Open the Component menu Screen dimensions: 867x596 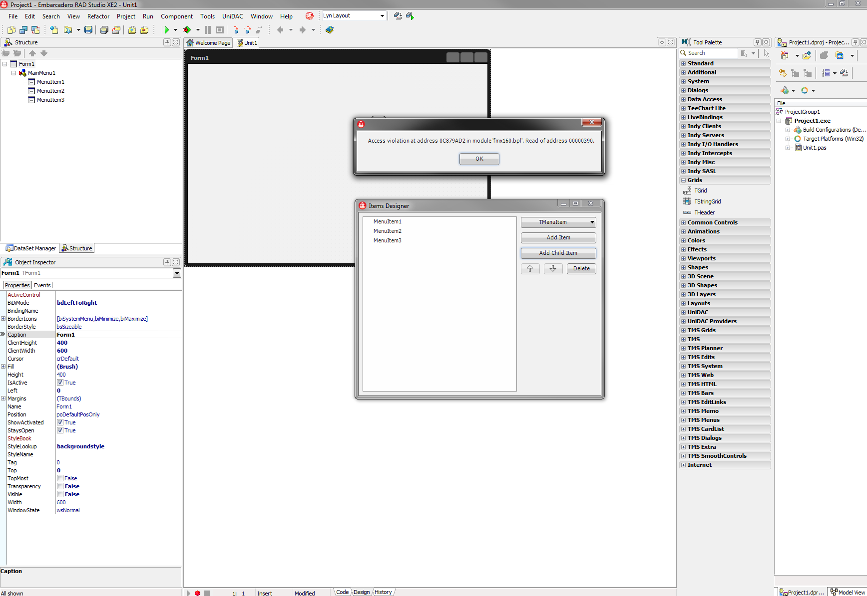coord(176,16)
